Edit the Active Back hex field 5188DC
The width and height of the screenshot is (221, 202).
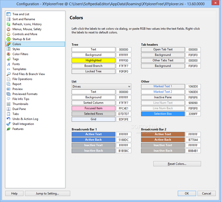click(x=124, y=140)
